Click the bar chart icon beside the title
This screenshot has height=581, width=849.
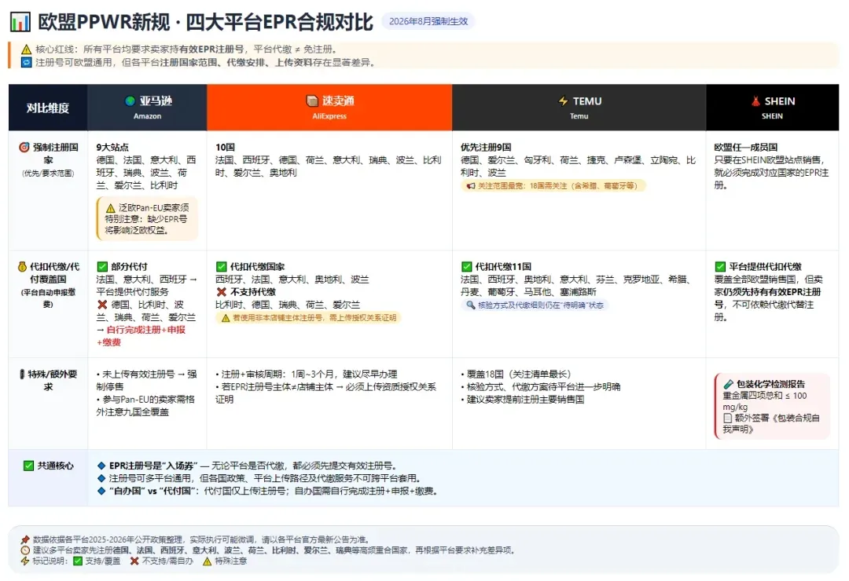(20, 22)
